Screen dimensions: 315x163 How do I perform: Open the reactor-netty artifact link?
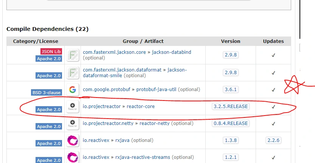tap(155, 123)
